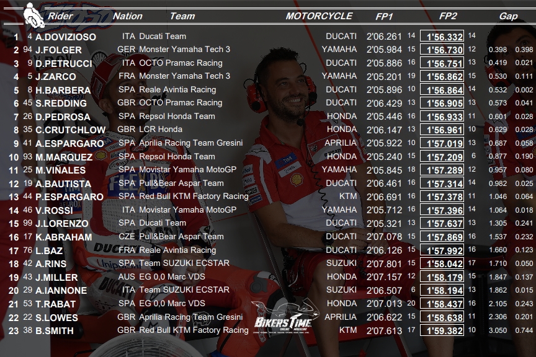Click FP2 time 1'56.751
The image size is (536, 357).
coord(442,63)
